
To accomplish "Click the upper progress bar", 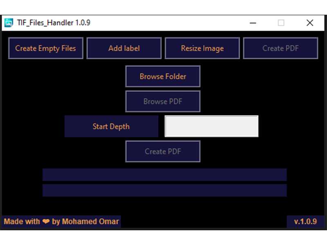I will click(164, 175).
